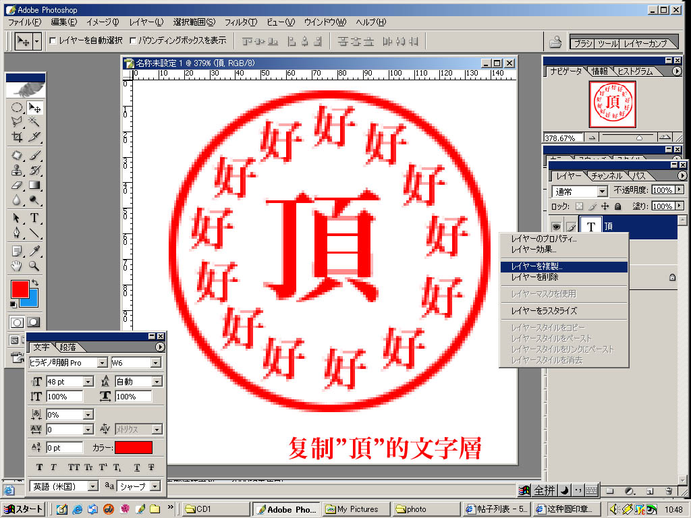Select the Eraser tool
Screen dimensions: 691x518
(x=17, y=185)
